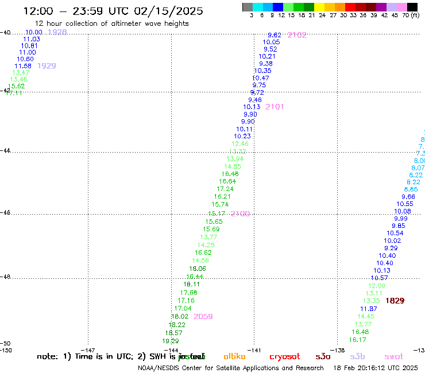Click the dark red time label 1829
The width and height of the screenshot is (425, 373).
[395, 301]
